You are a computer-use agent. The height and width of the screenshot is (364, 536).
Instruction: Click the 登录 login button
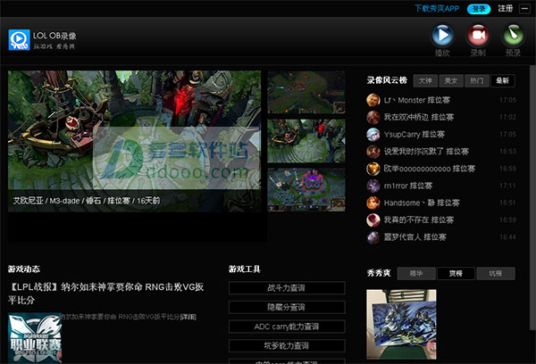point(479,9)
